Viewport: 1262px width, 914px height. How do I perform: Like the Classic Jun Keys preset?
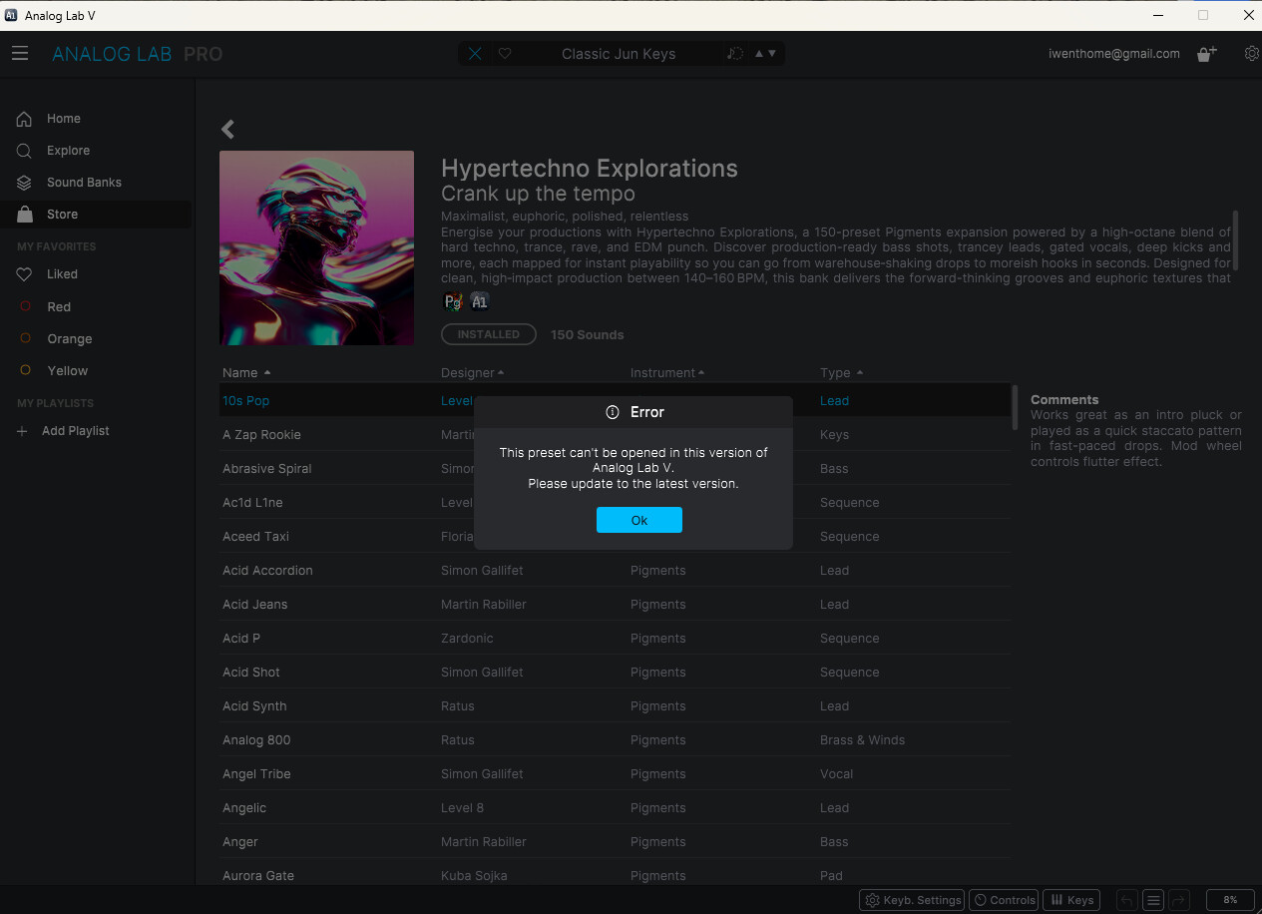pyautogui.click(x=505, y=54)
